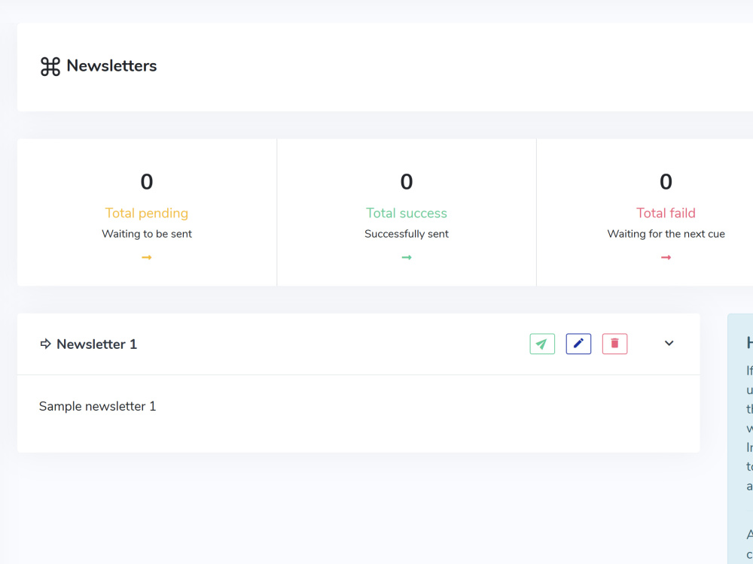Viewport: 753px width, 564px height.
Task: Click the command icon beside Newsletters
Action: [x=50, y=66]
